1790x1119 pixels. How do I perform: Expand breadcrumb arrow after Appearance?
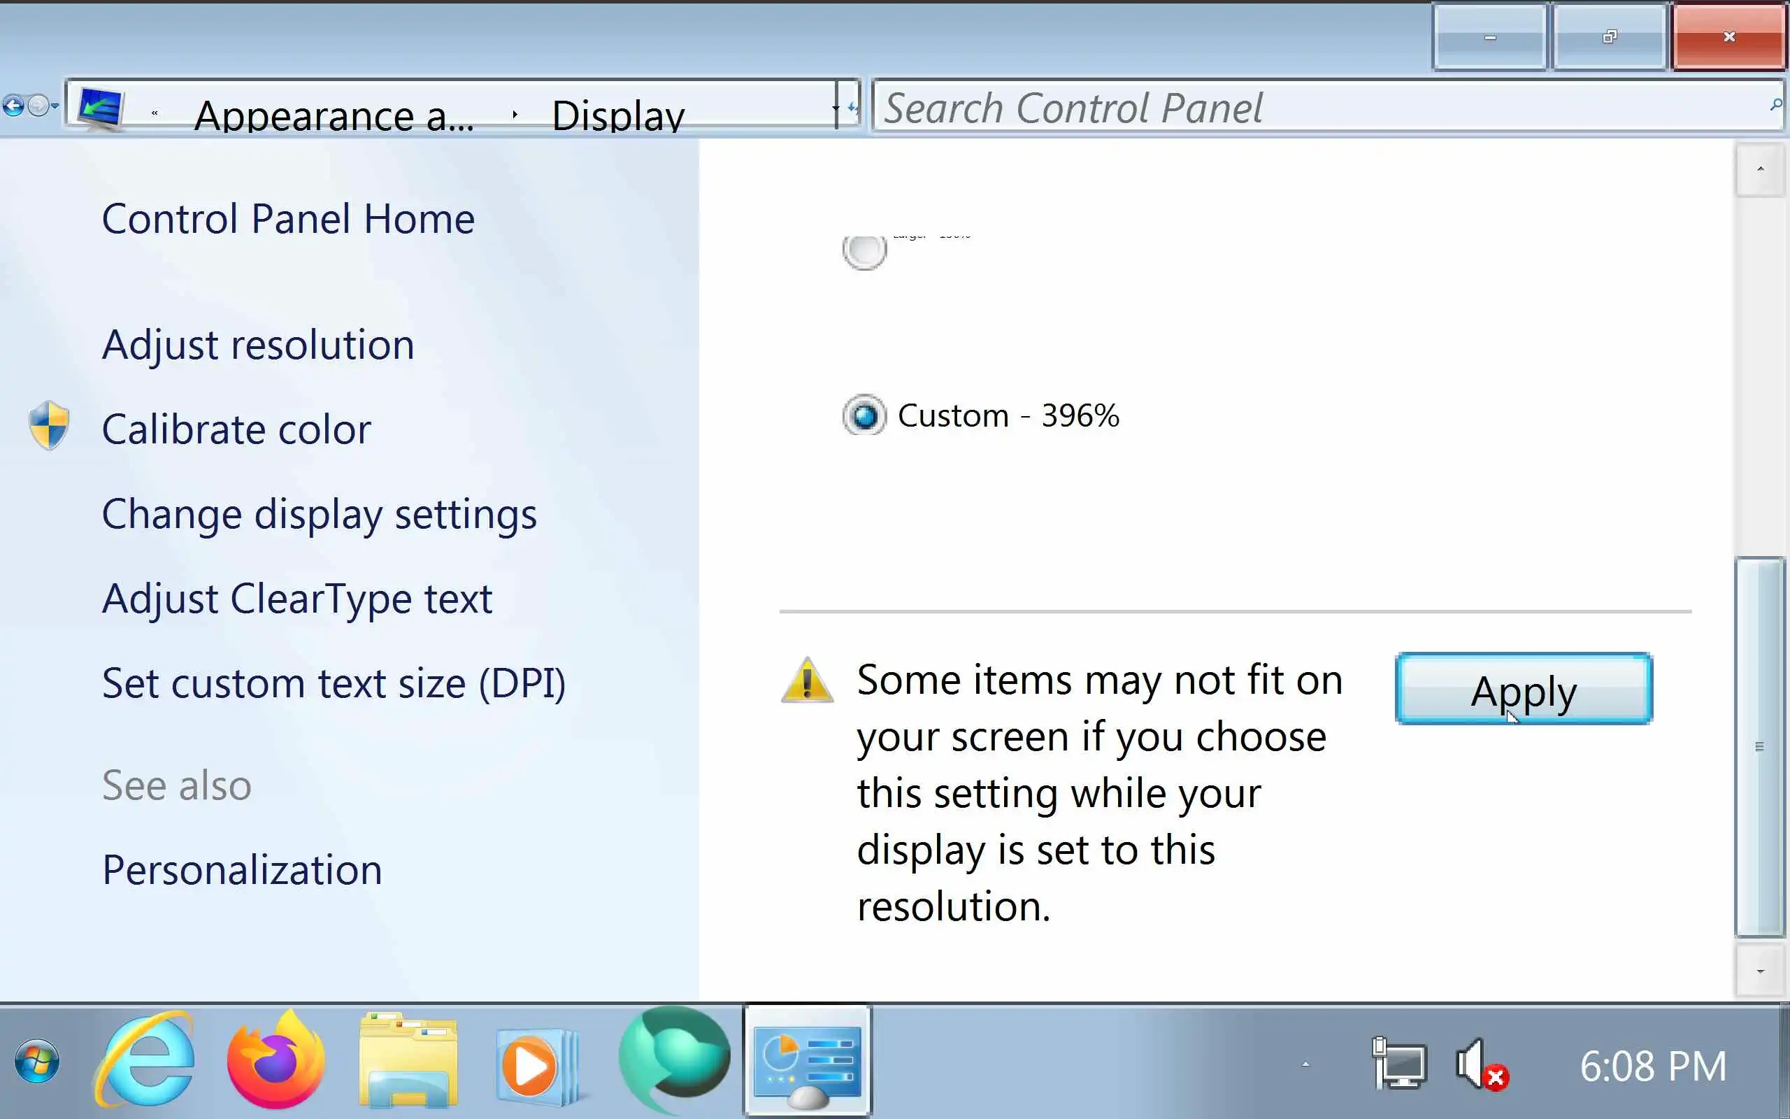(515, 114)
